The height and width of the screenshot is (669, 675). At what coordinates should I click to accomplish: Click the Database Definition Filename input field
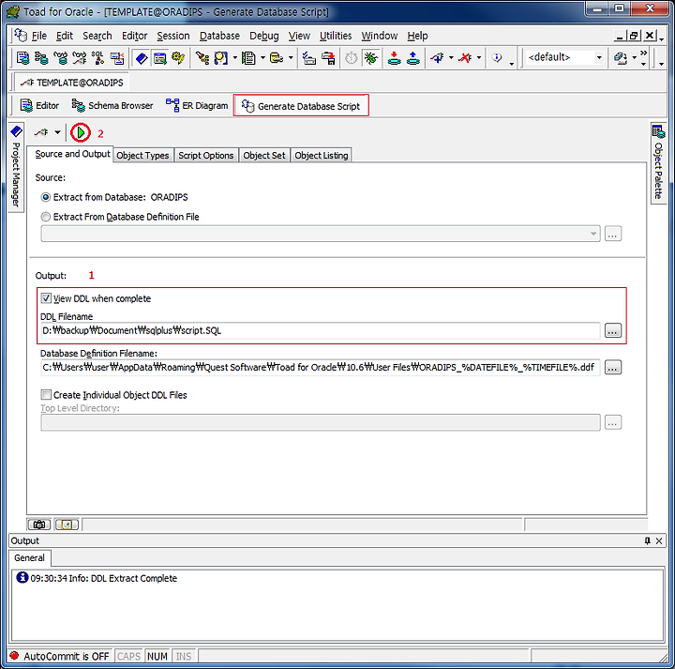[x=321, y=368]
